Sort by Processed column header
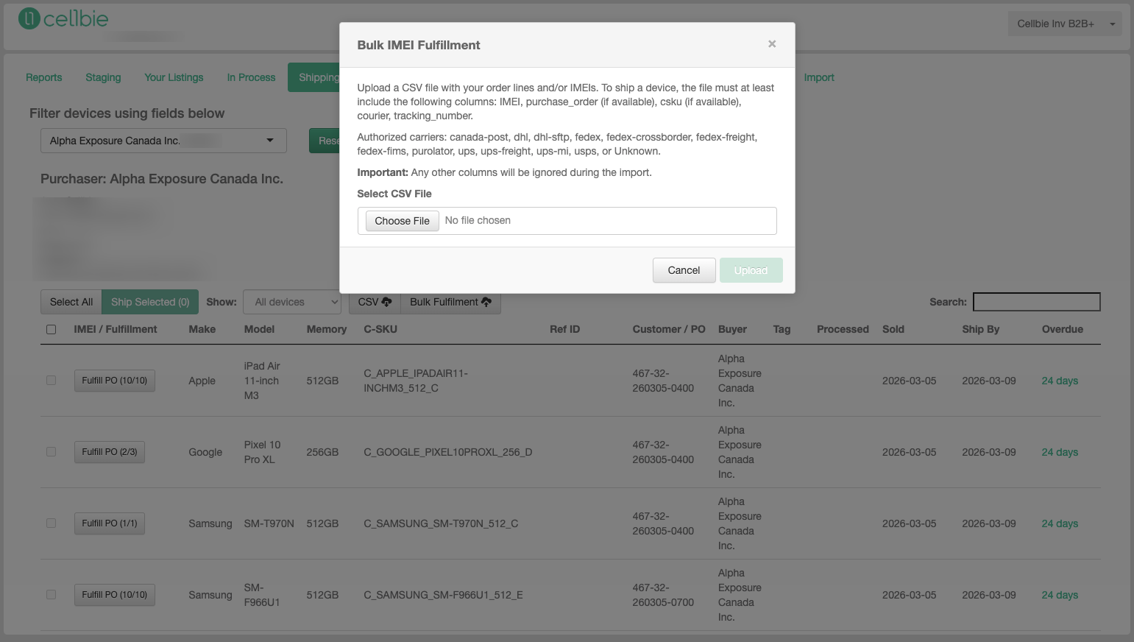This screenshot has width=1134, height=642. [843, 329]
